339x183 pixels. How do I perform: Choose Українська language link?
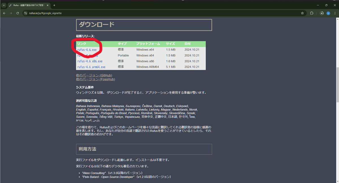tap(132, 117)
